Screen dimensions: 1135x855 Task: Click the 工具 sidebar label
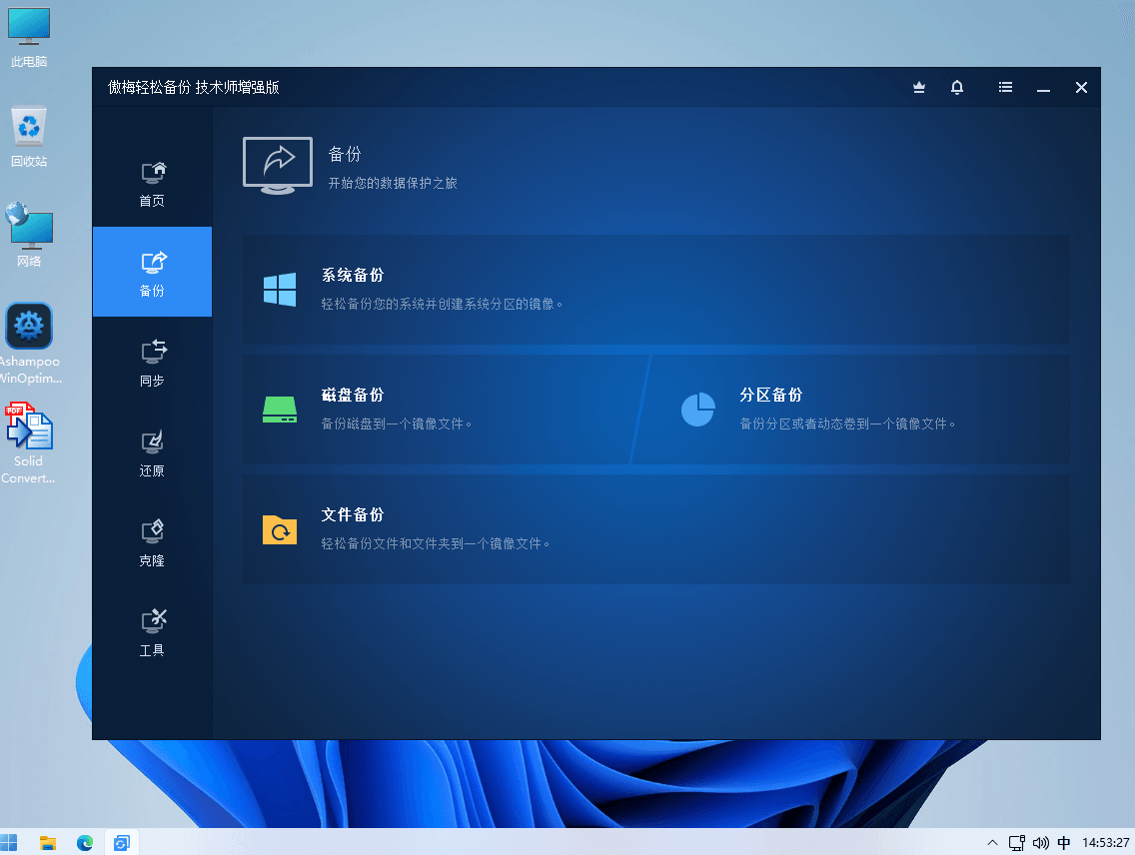pyautogui.click(x=152, y=650)
